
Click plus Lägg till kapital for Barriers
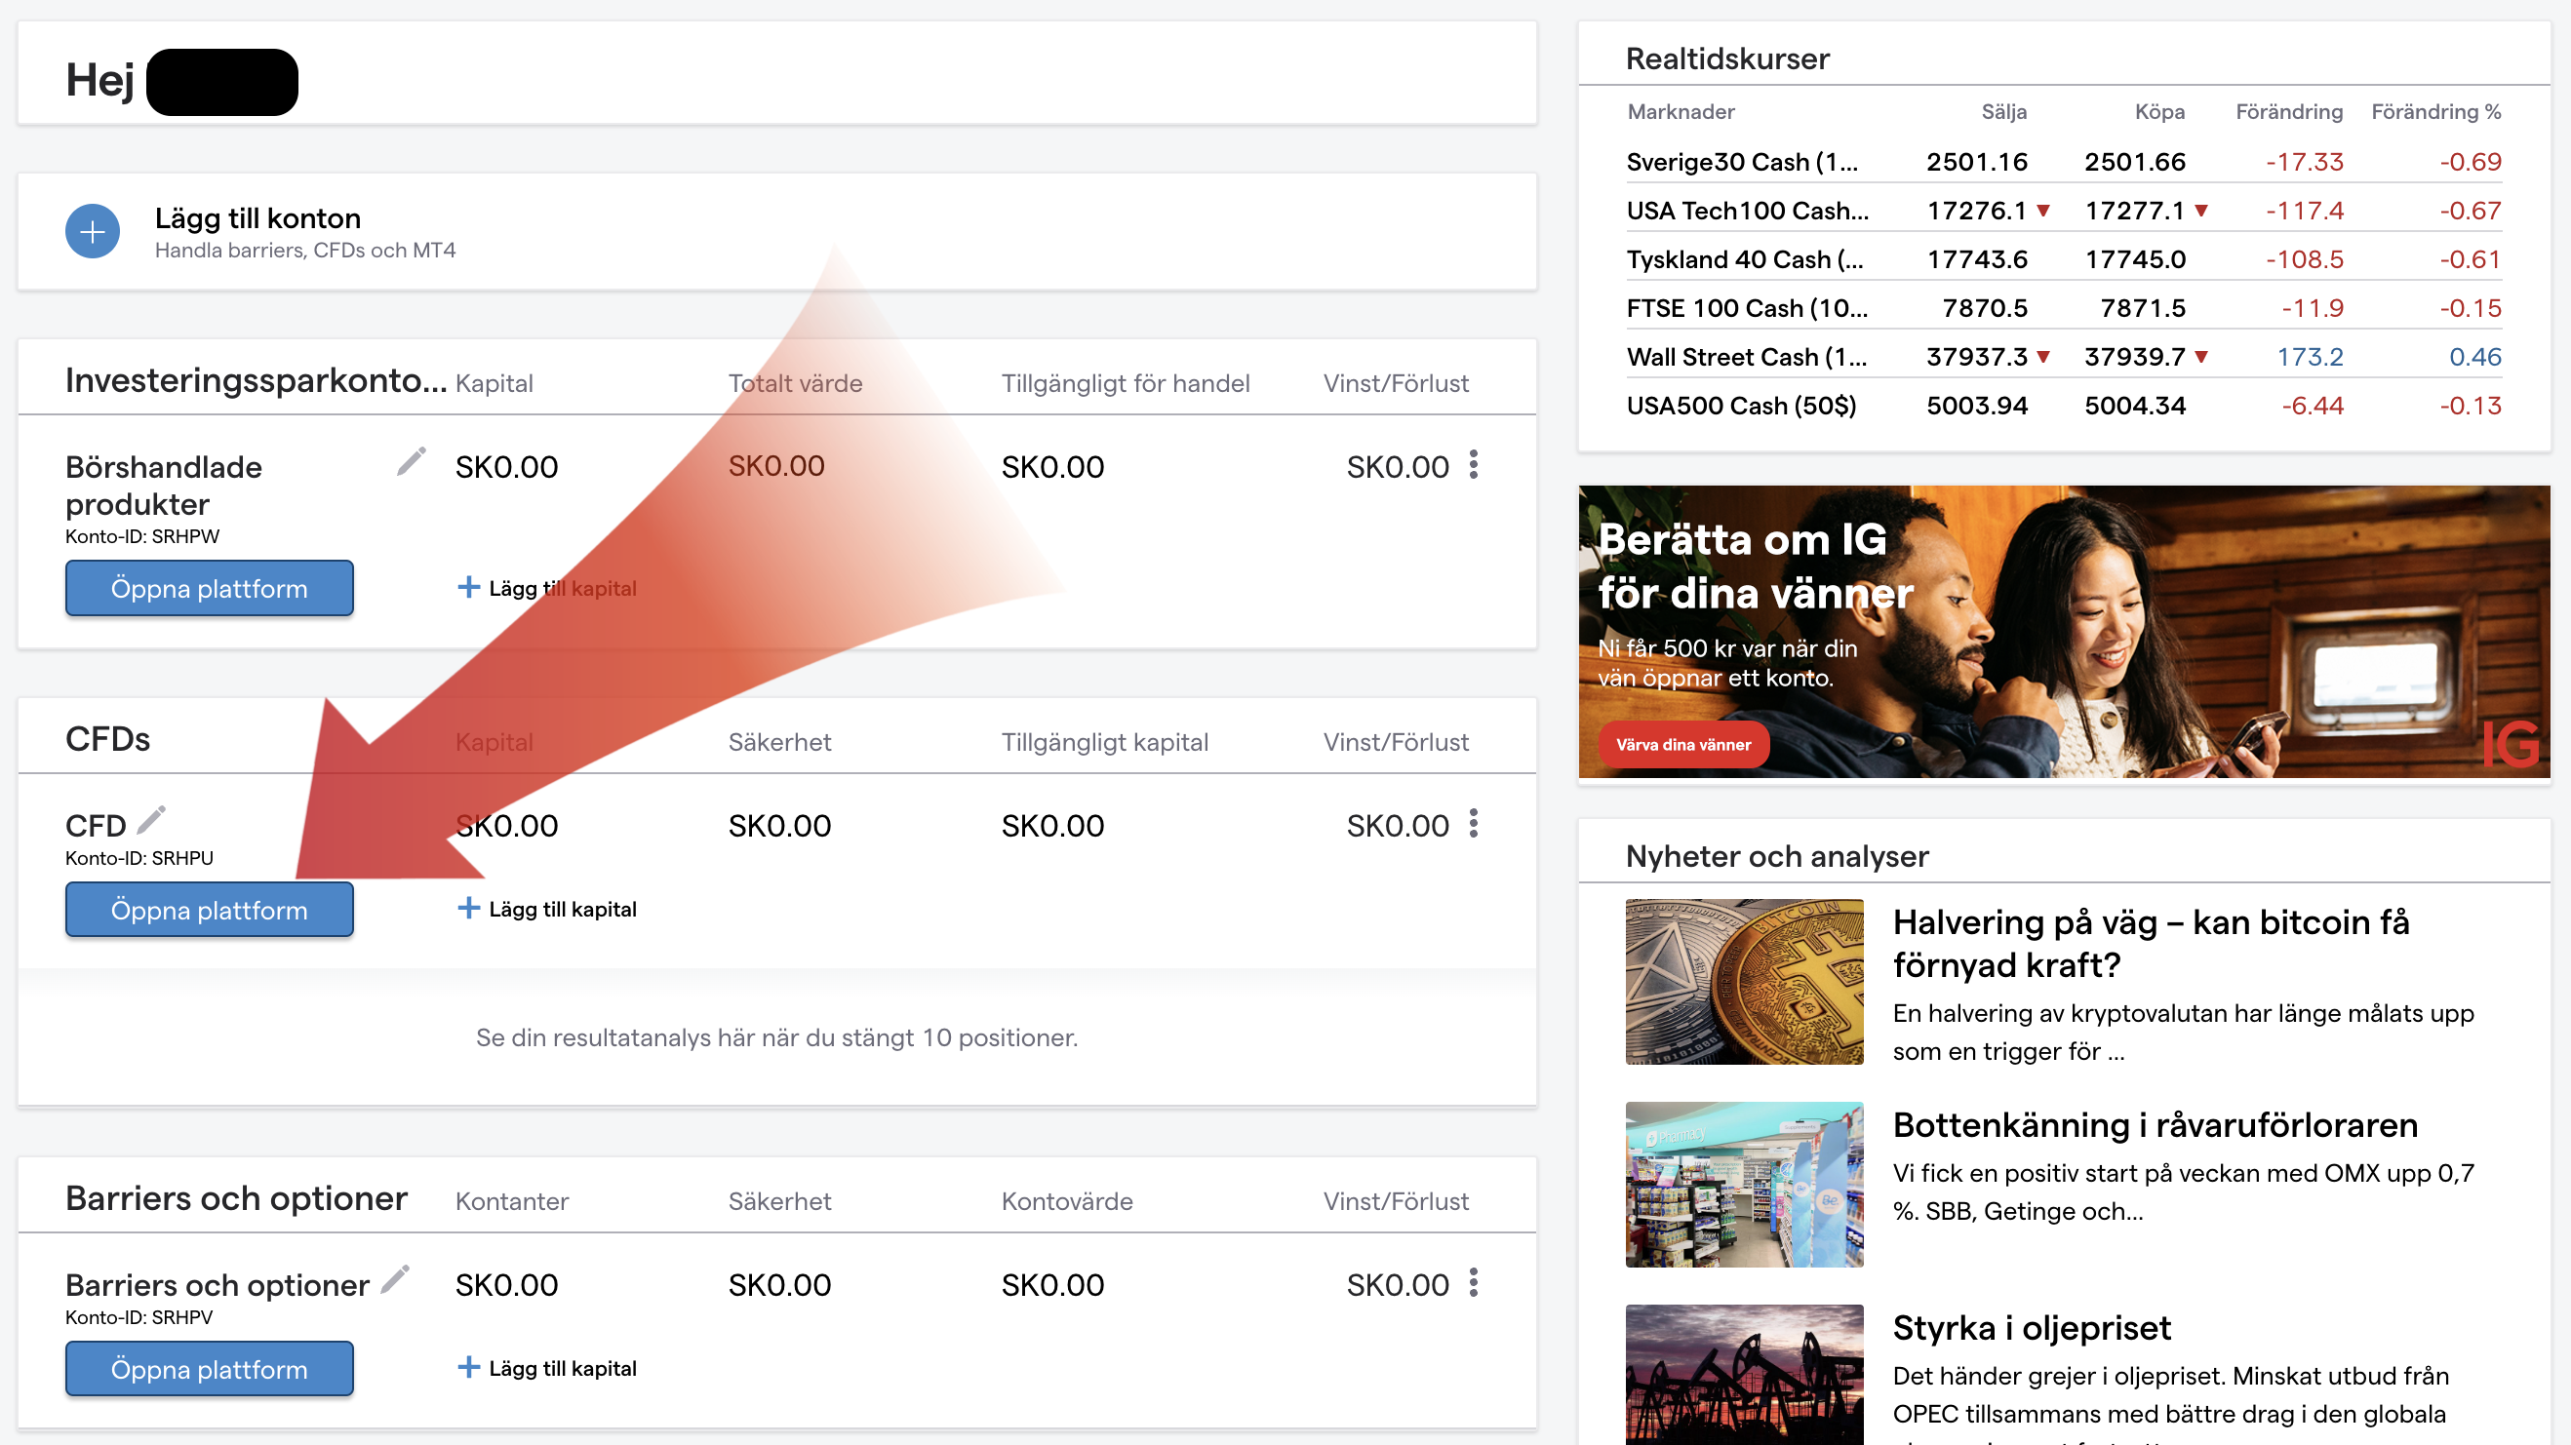click(468, 1368)
